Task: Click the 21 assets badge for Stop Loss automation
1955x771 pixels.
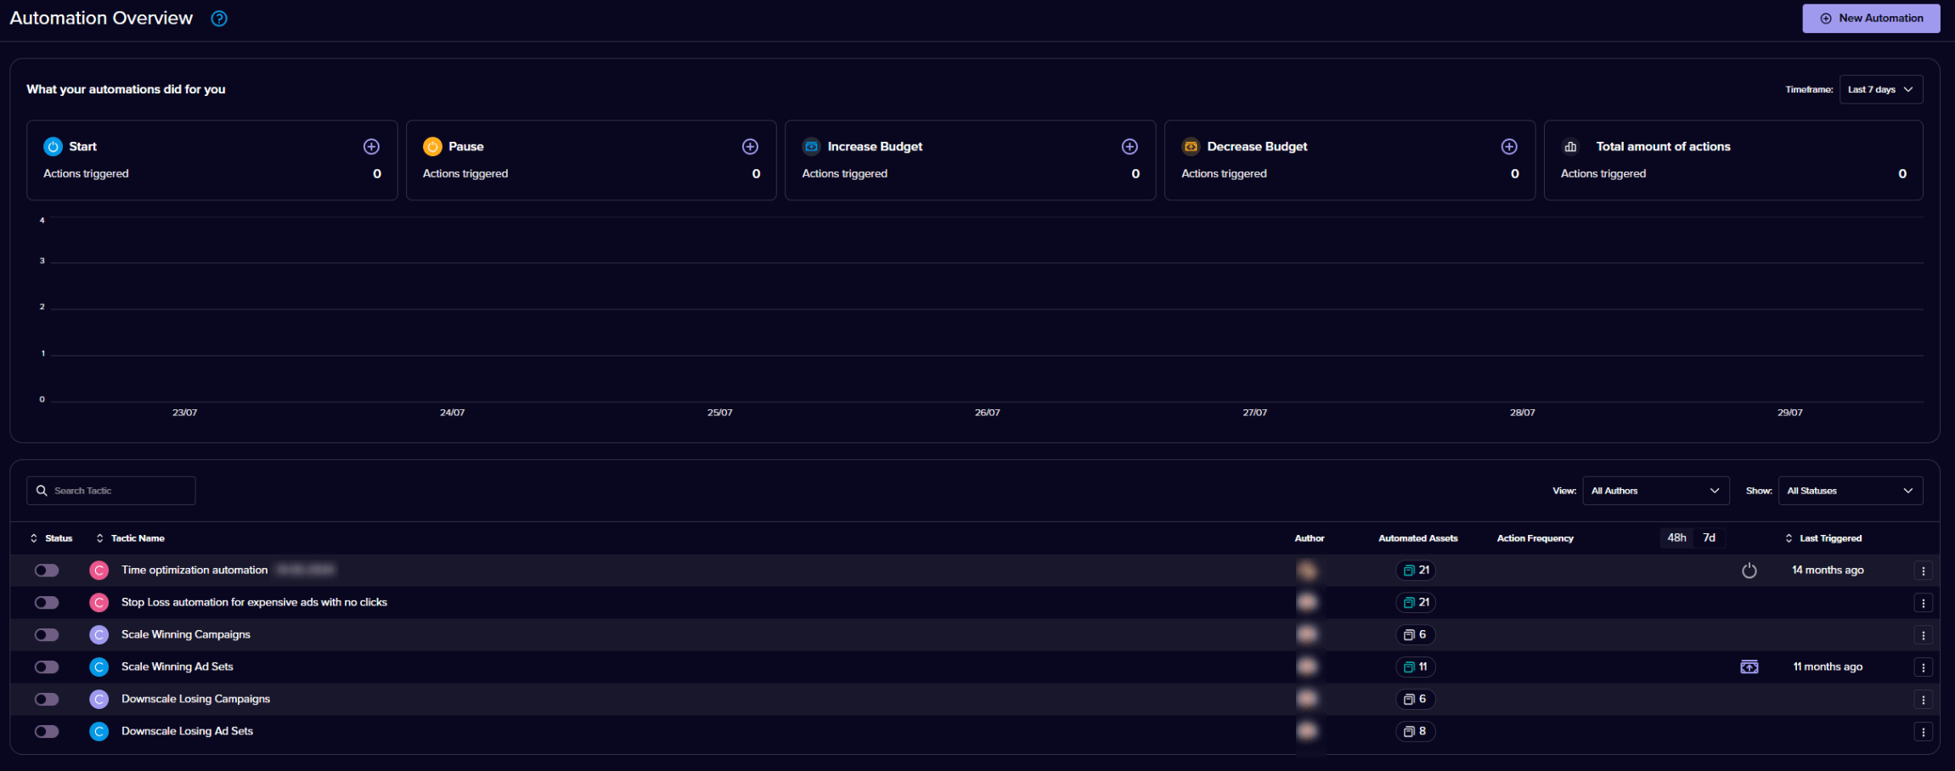Action: click(1416, 603)
